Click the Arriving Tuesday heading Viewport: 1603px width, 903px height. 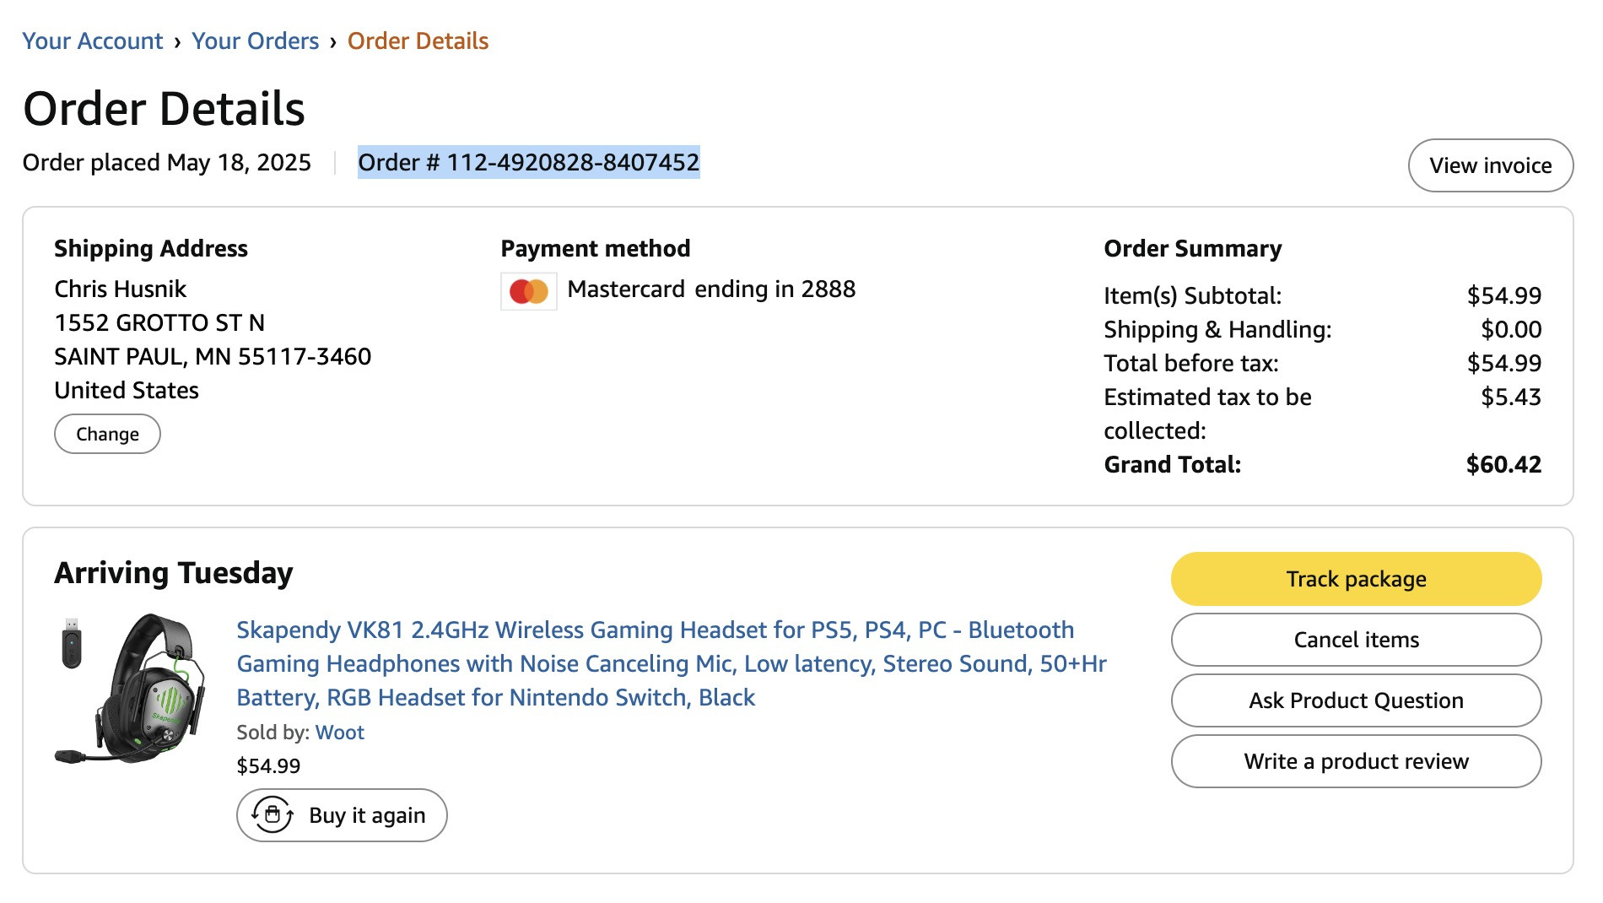pos(174,573)
